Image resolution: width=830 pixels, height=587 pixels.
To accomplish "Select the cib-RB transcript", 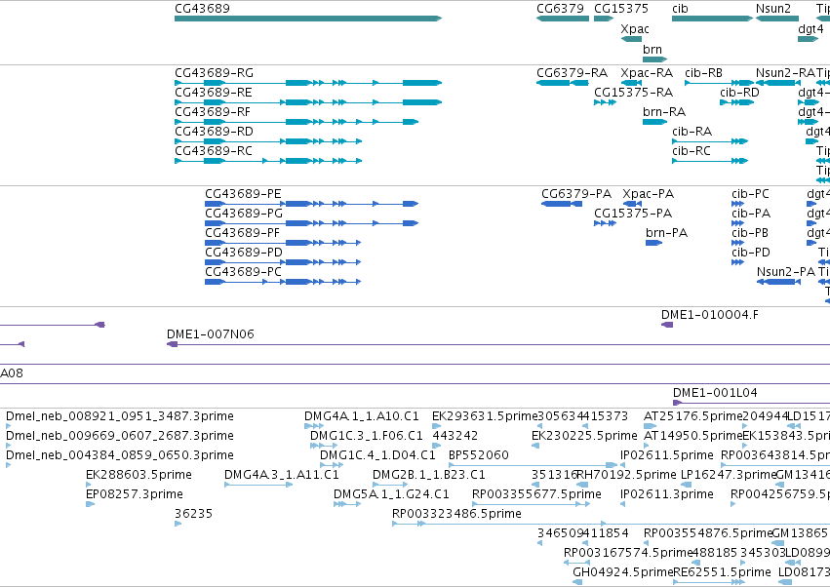I will tap(720, 83).
